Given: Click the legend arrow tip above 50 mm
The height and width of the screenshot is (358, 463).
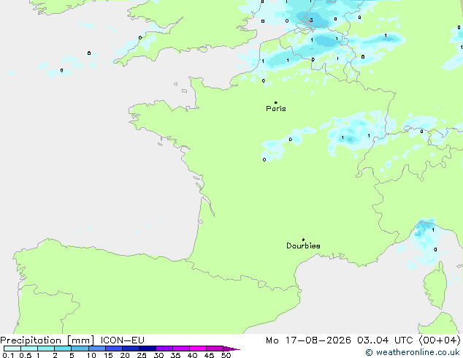Looking at the screenshot, I should click(231, 349).
